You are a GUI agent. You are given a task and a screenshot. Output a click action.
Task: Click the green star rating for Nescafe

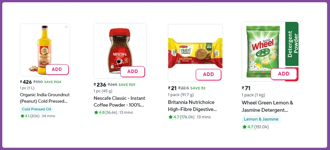tap(96, 112)
